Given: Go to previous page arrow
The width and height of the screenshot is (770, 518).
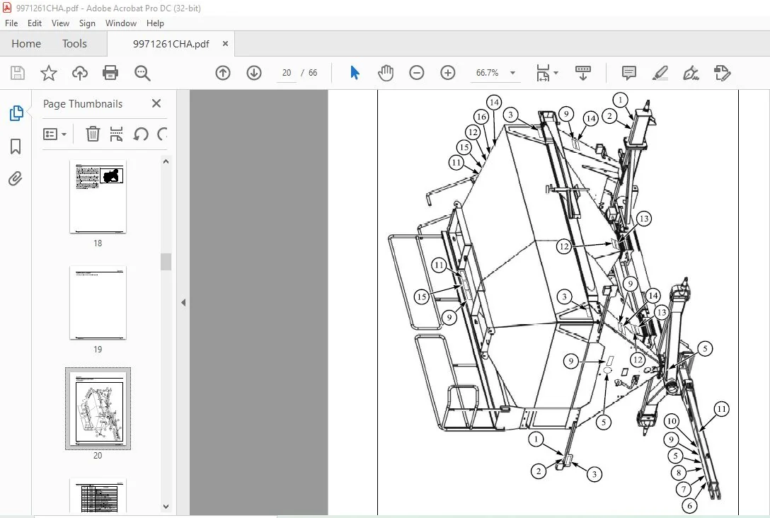Looking at the screenshot, I should click(223, 73).
